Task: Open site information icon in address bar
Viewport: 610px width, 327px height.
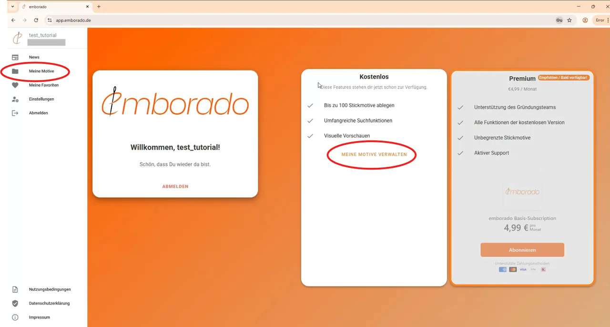Action: (x=50, y=20)
